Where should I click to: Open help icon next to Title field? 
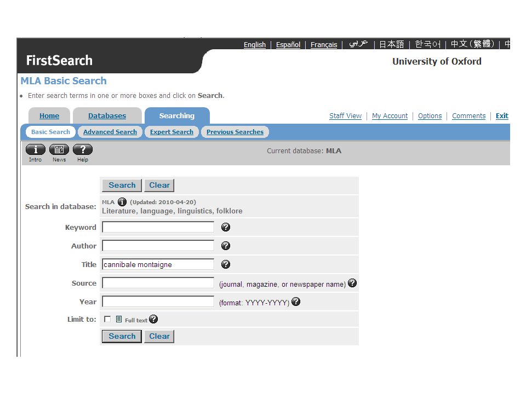tap(226, 264)
